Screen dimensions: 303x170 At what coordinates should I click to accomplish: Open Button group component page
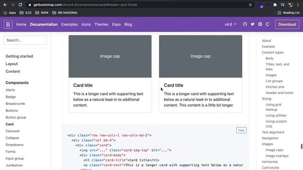click(x=16, y=118)
